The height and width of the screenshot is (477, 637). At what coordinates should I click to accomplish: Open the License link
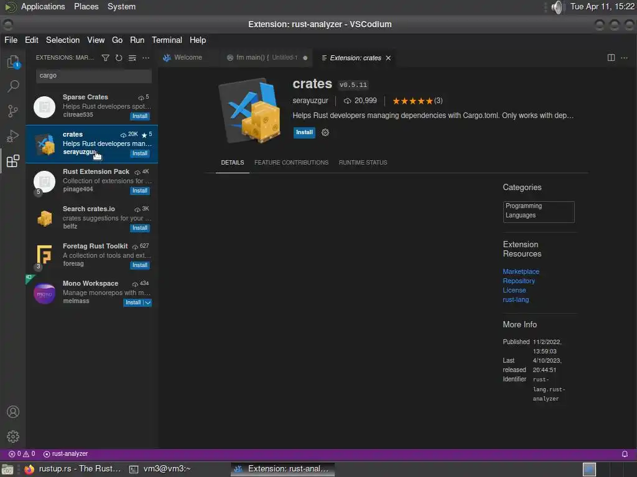pyautogui.click(x=514, y=290)
